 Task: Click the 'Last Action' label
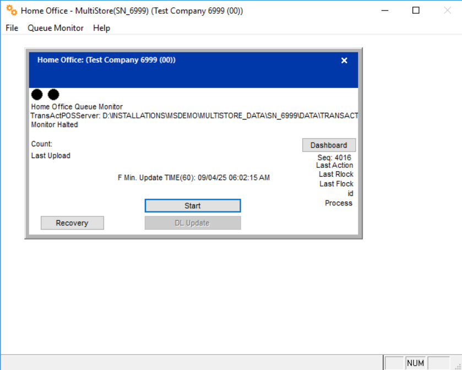(334, 165)
